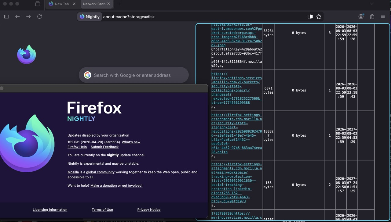Viewport: 391px width, 222px height.
Task: Follow the Mozilla link in the dialog
Action: click(73, 172)
